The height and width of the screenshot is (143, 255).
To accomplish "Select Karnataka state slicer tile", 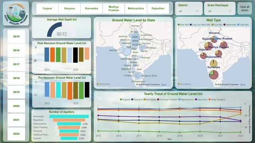I will point(91,8).
